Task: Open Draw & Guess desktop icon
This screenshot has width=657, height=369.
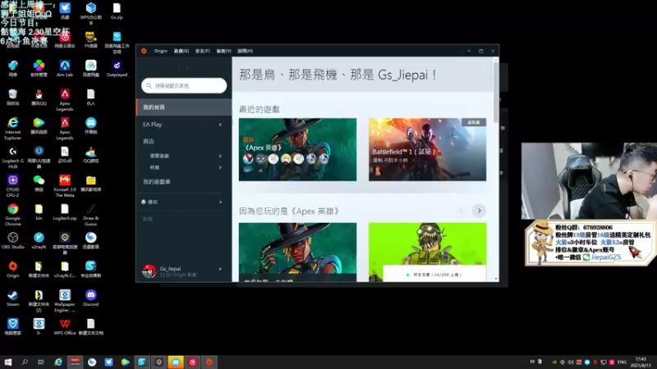Action: [90, 215]
